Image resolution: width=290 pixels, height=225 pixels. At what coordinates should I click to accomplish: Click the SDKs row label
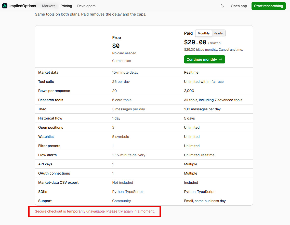click(x=43, y=192)
